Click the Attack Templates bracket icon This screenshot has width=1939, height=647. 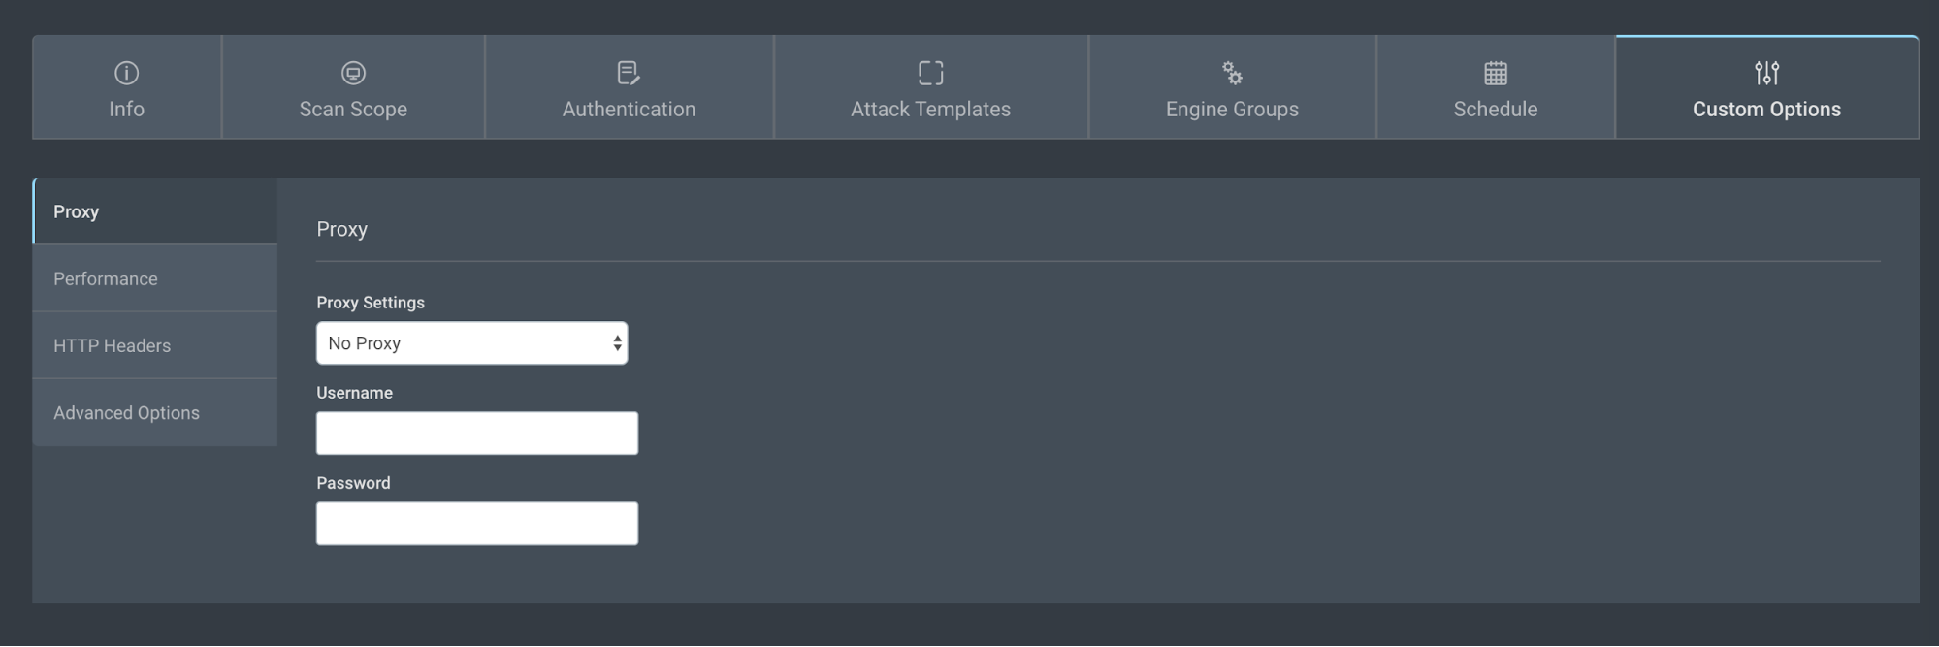[930, 73]
